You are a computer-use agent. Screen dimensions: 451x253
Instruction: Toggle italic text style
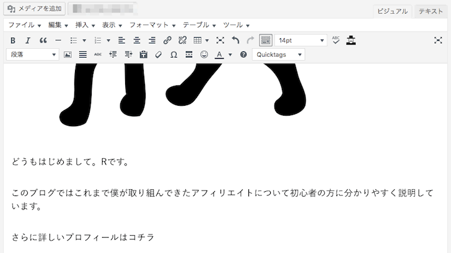pyautogui.click(x=27, y=40)
